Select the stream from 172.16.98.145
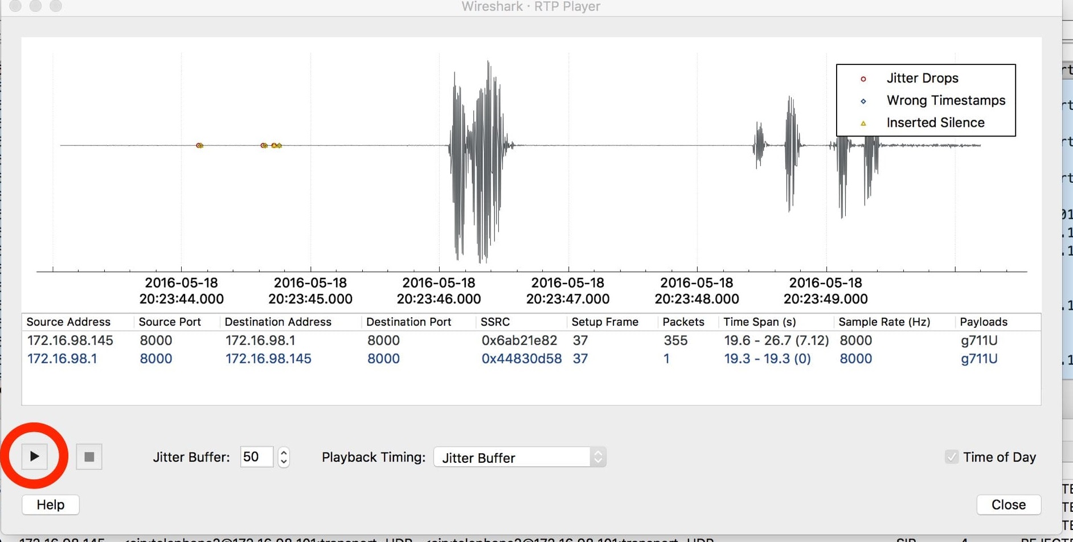1073x542 pixels. pyautogui.click(x=71, y=340)
